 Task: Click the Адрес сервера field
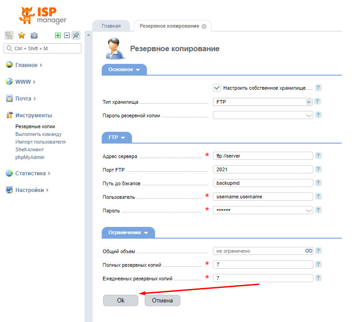pos(263,156)
